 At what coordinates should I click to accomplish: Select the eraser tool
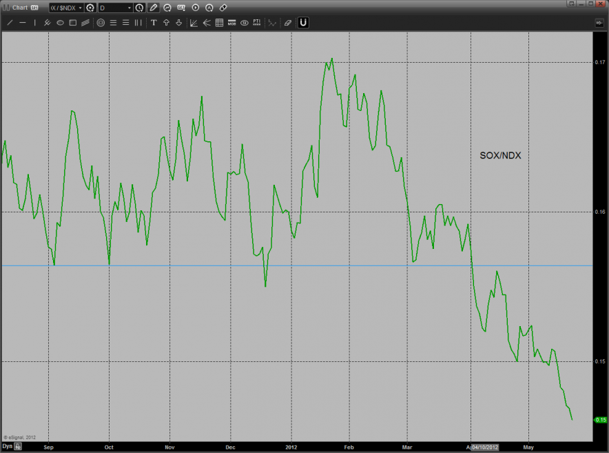tap(288, 23)
